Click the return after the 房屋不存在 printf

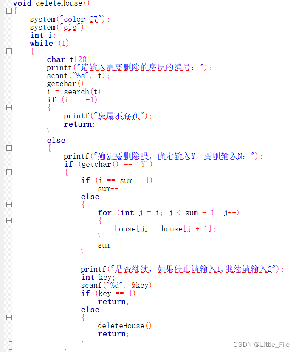pyautogui.click(x=79, y=124)
